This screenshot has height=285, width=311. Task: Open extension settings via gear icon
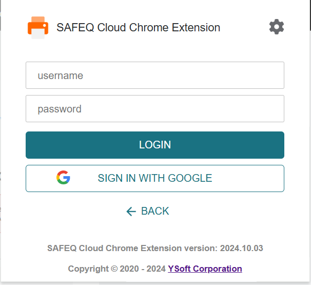tap(277, 27)
